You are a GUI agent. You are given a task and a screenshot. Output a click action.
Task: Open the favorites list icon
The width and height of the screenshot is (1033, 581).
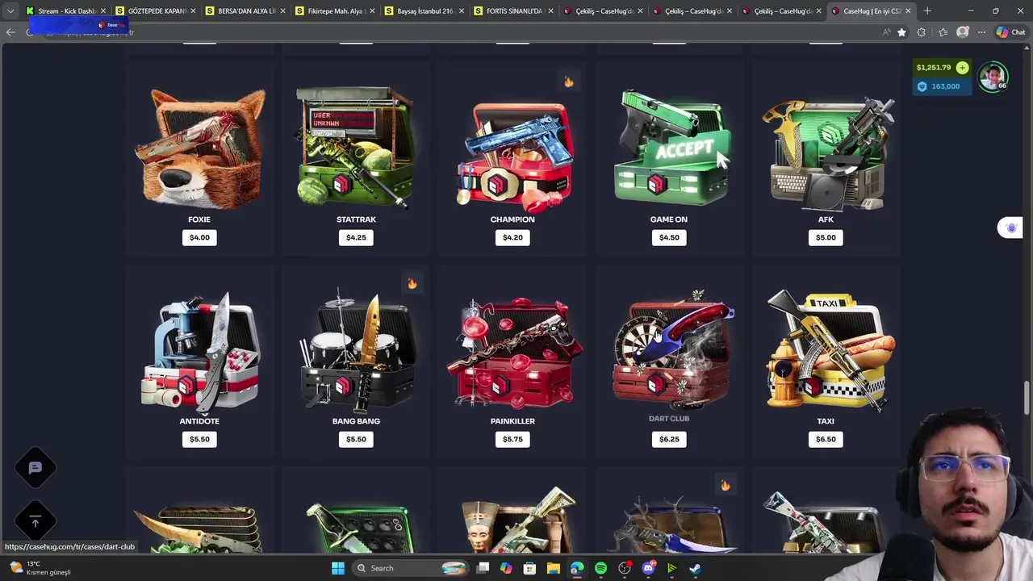click(943, 32)
